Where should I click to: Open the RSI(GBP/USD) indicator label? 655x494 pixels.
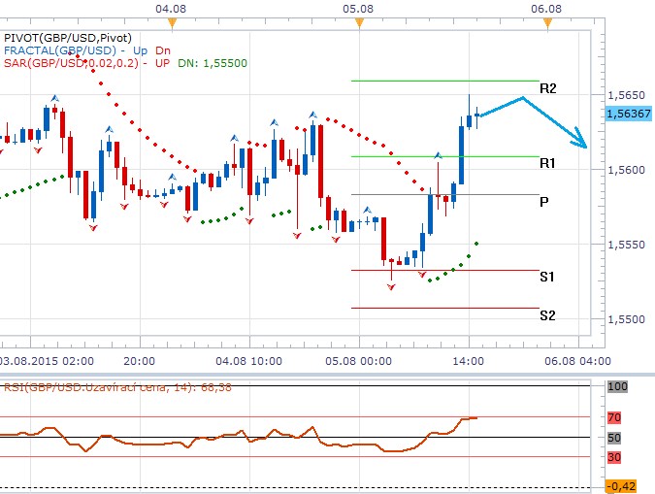pos(115,391)
